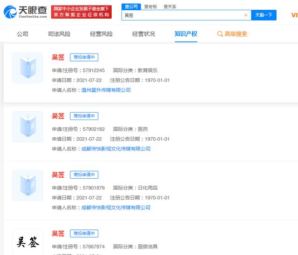The height and width of the screenshot is (255, 298).
Task: Click 商标申请中 tag on 医药 entry
Action: (x=84, y=116)
